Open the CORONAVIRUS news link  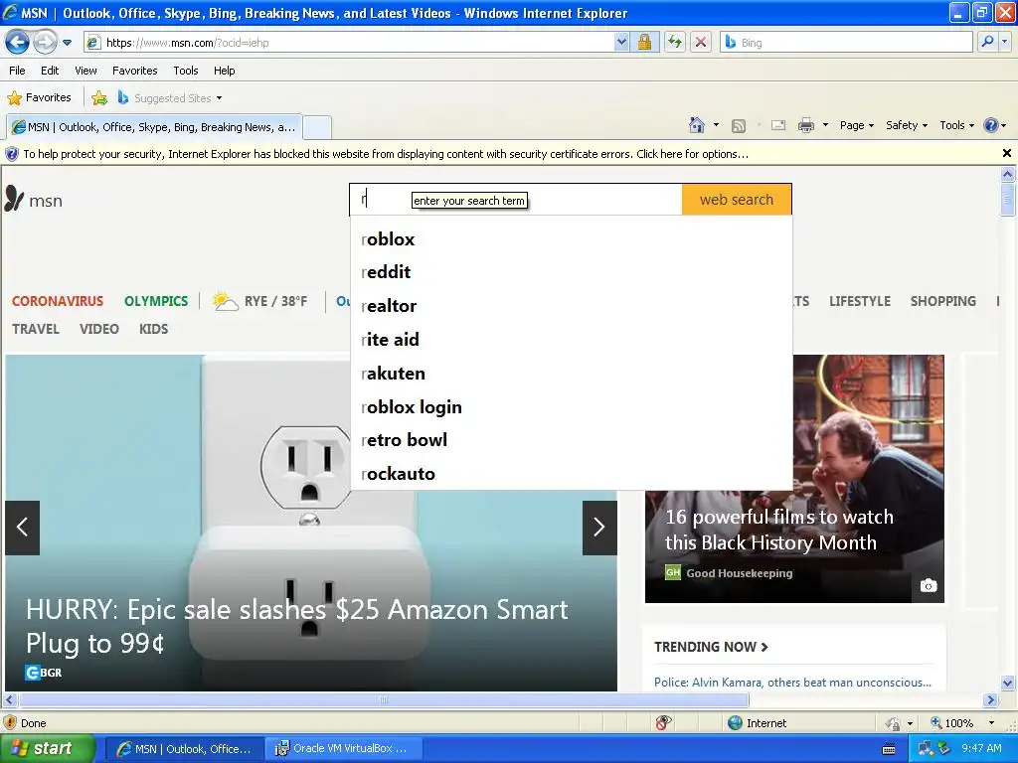(57, 301)
